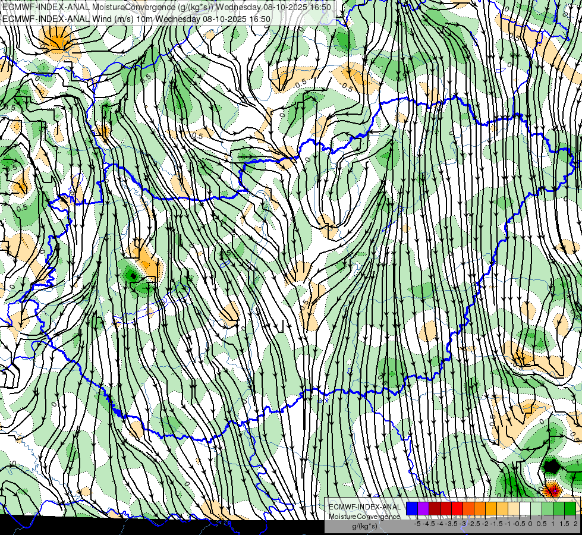Screen dimensions: 582x535
Task: Click the Wind (m/s) 10m title line
Action: (136, 19)
